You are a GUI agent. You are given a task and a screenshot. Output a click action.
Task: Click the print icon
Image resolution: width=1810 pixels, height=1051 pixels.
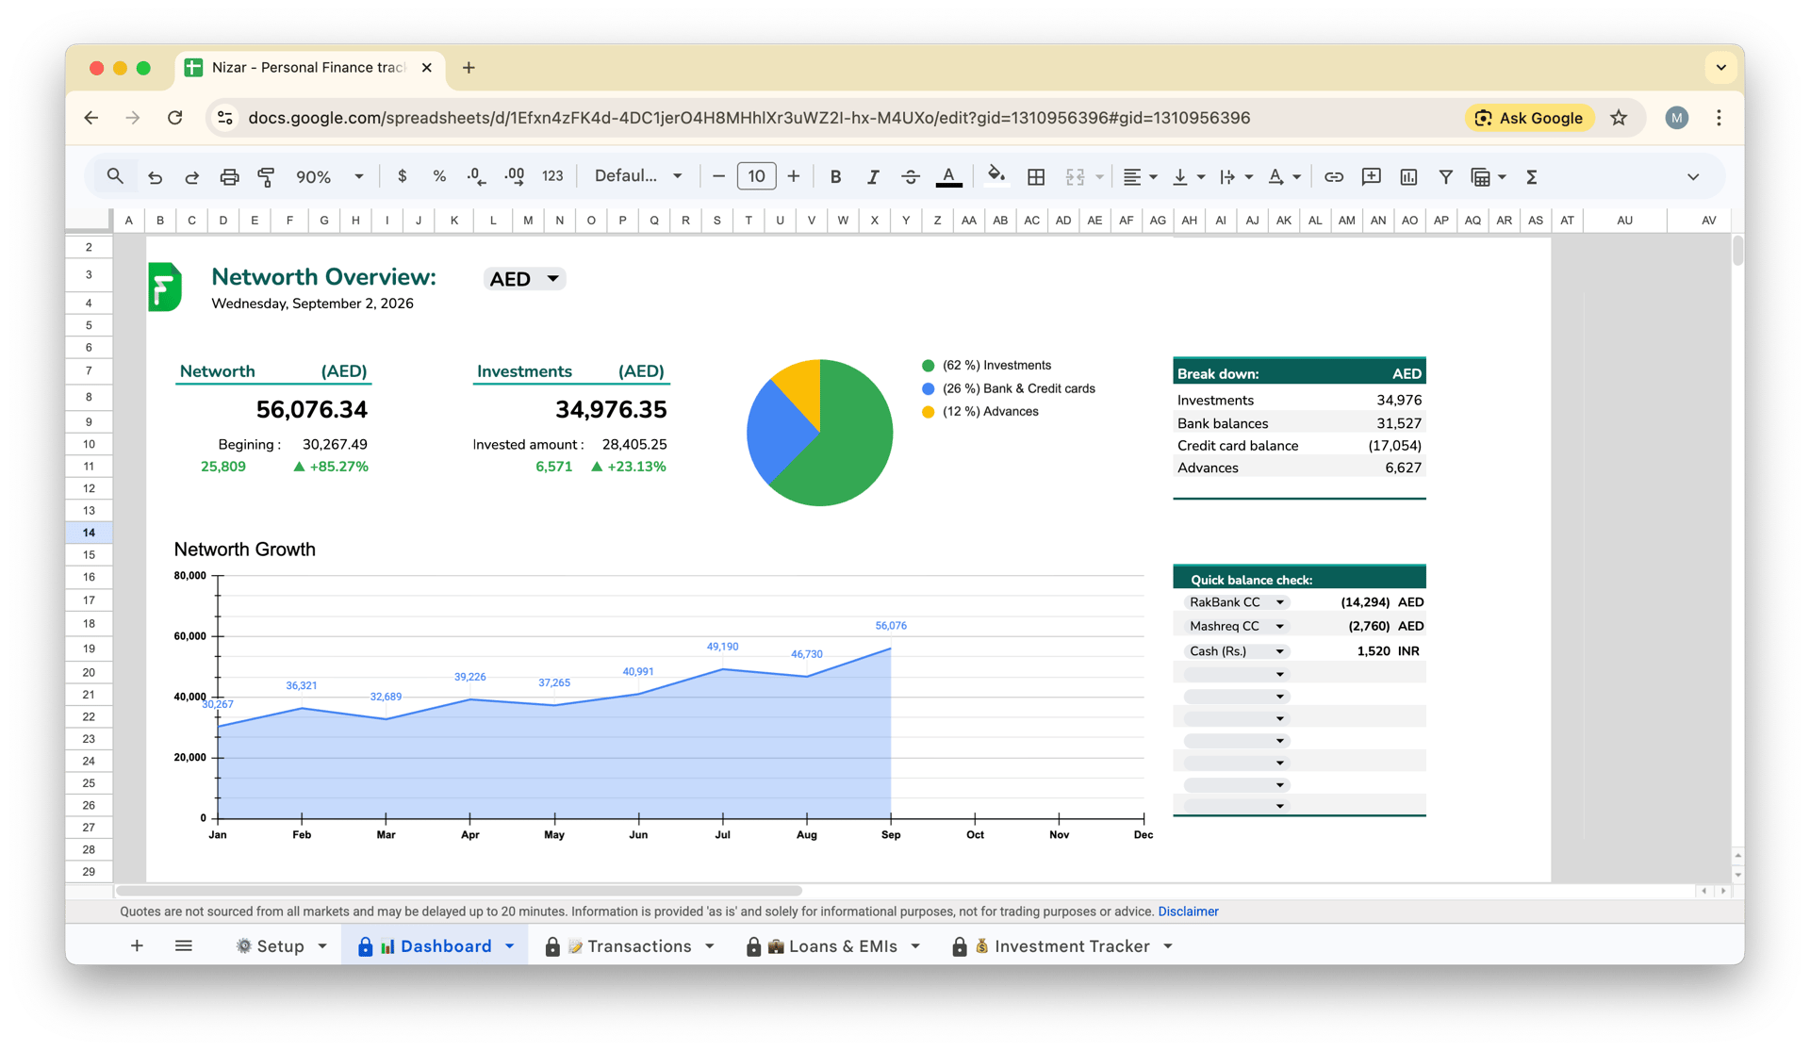click(x=229, y=176)
